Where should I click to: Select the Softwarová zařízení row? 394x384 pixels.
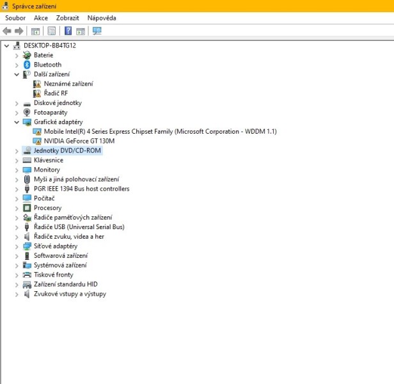click(x=61, y=256)
